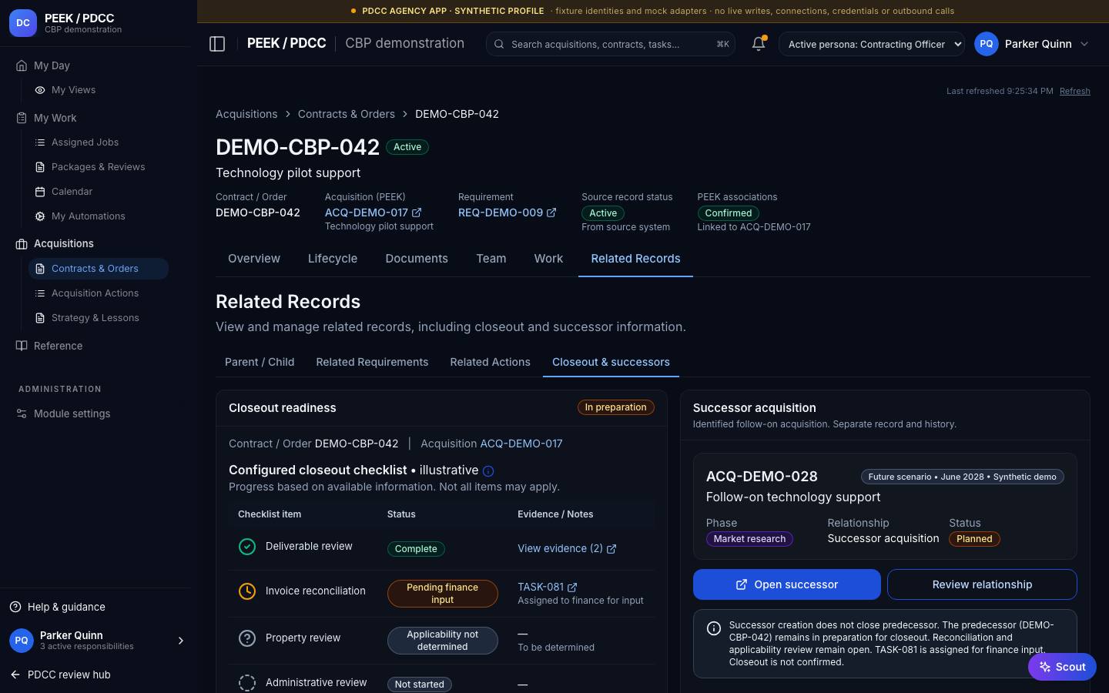
Task: Expand the Parker Quinn account menu chevron
Action: point(1084,44)
